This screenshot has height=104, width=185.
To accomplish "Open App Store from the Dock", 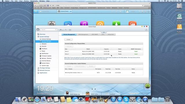I will click(120, 99).
